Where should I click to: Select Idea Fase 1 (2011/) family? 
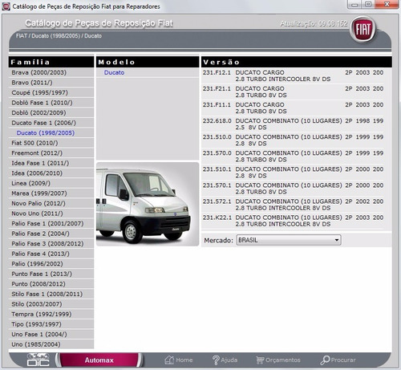[x=51, y=163]
